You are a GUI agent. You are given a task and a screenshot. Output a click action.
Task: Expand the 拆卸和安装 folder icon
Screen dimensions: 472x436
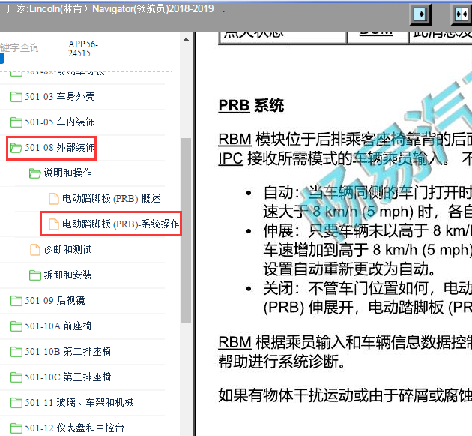pyautogui.click(x=35, y=275)
